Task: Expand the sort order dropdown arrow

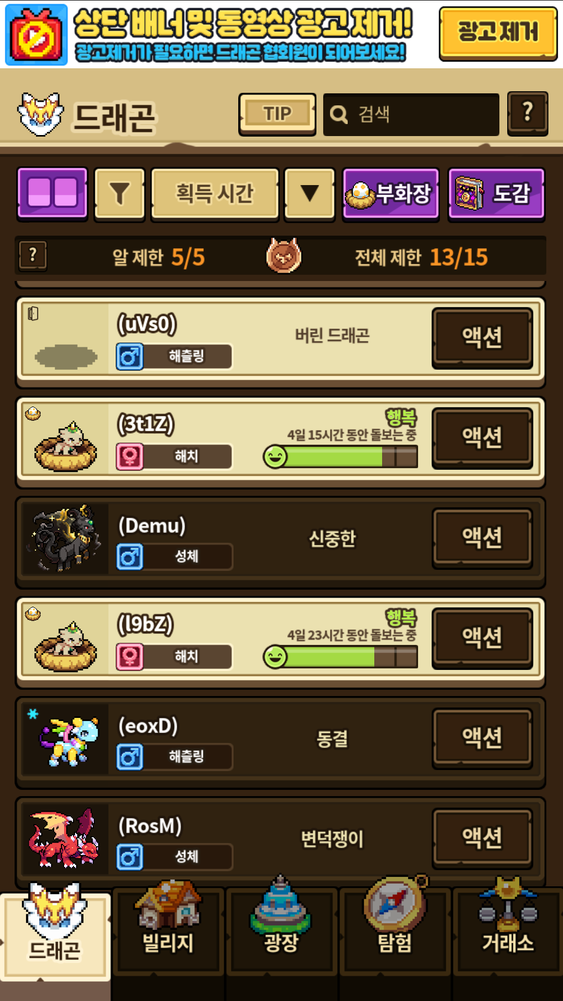Action: tap(310, 193)
